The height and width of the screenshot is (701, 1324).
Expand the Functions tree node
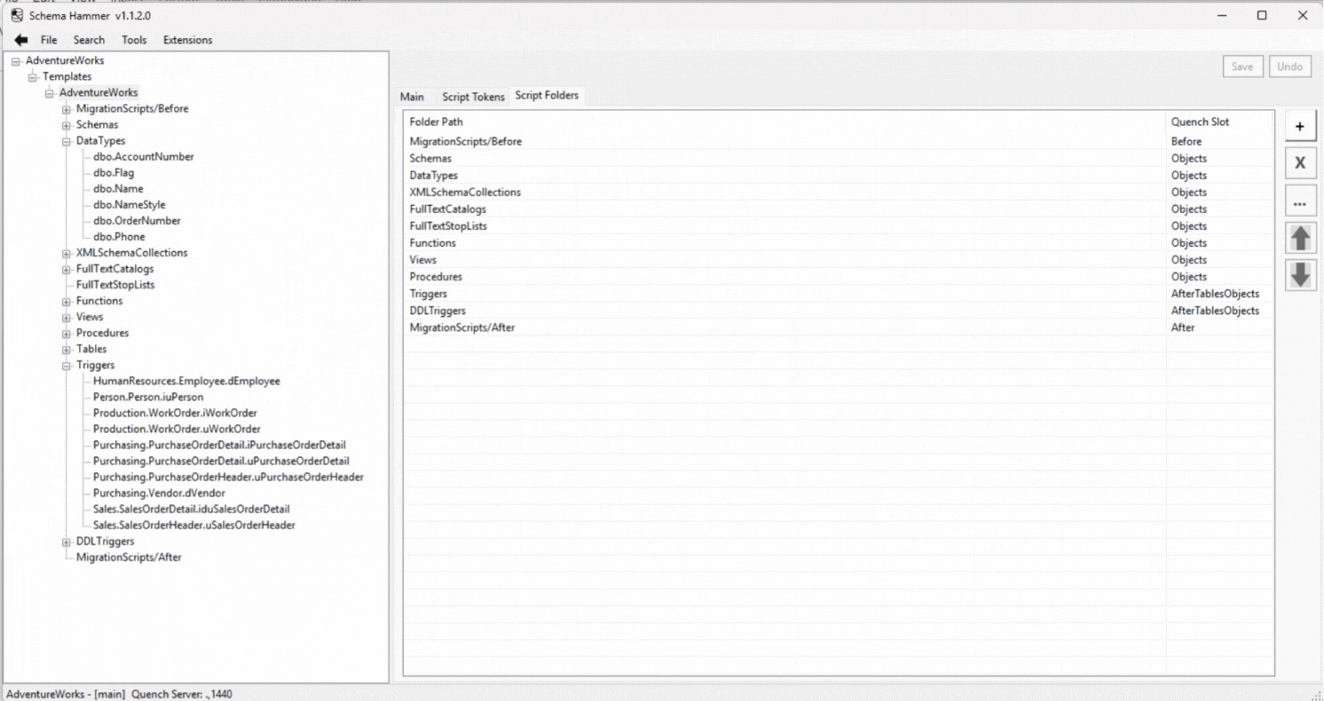pos(67,300)
